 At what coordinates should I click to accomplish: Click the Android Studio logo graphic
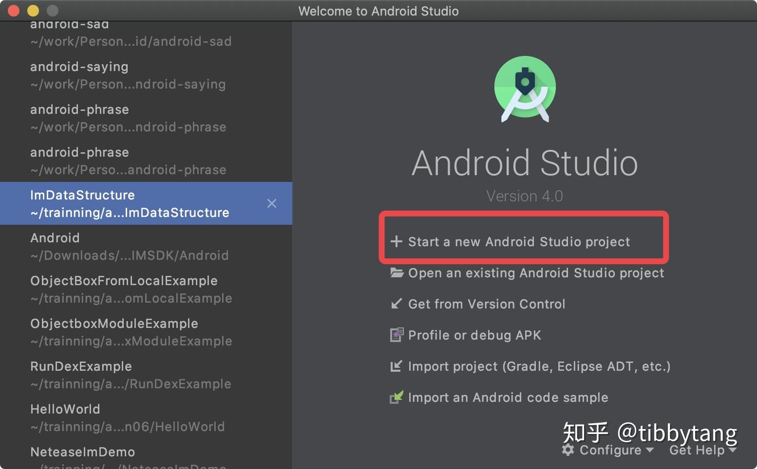tap(525, 89)
